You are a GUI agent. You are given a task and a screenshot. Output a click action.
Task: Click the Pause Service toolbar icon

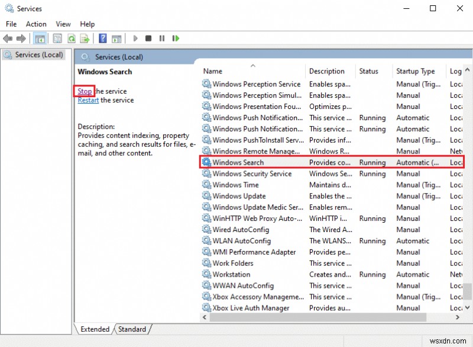[162, 38]
